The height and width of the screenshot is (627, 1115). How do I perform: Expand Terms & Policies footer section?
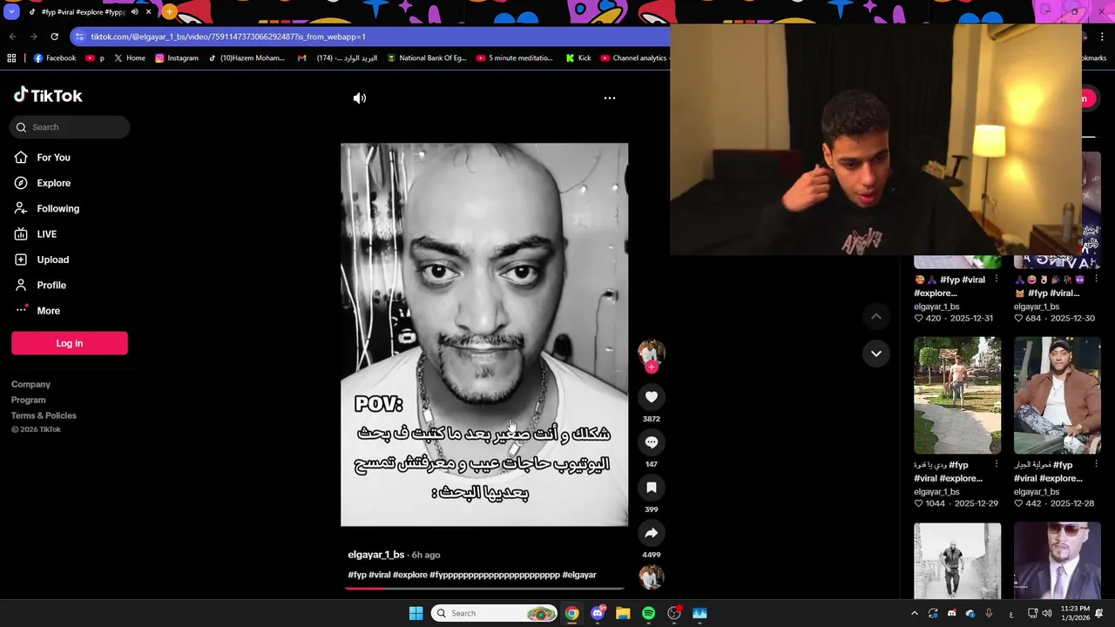[x=44, y=415]
